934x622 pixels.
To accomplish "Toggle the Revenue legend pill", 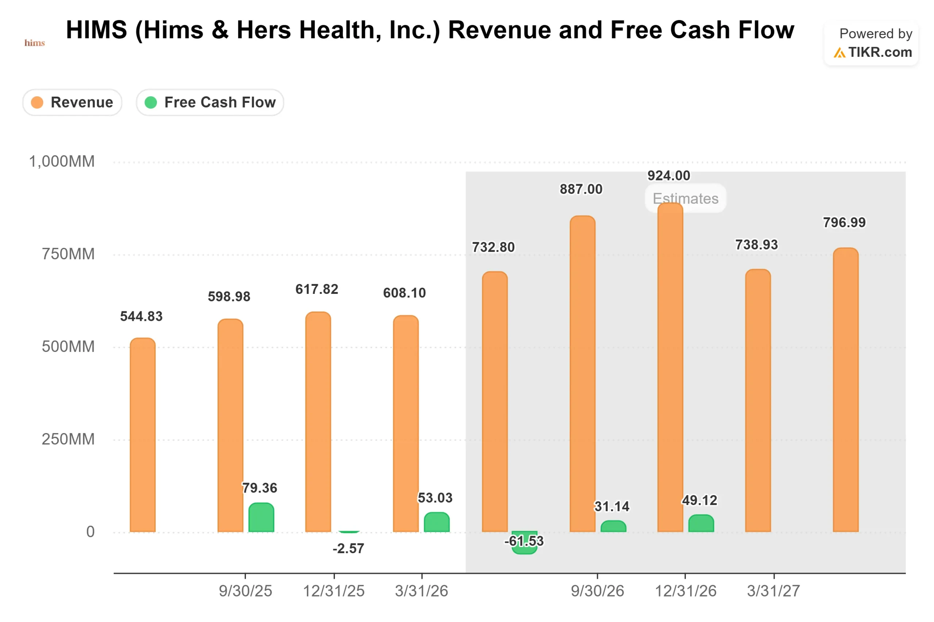I will point(72,102).
